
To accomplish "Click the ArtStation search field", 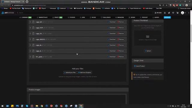I will pos(84,13).
